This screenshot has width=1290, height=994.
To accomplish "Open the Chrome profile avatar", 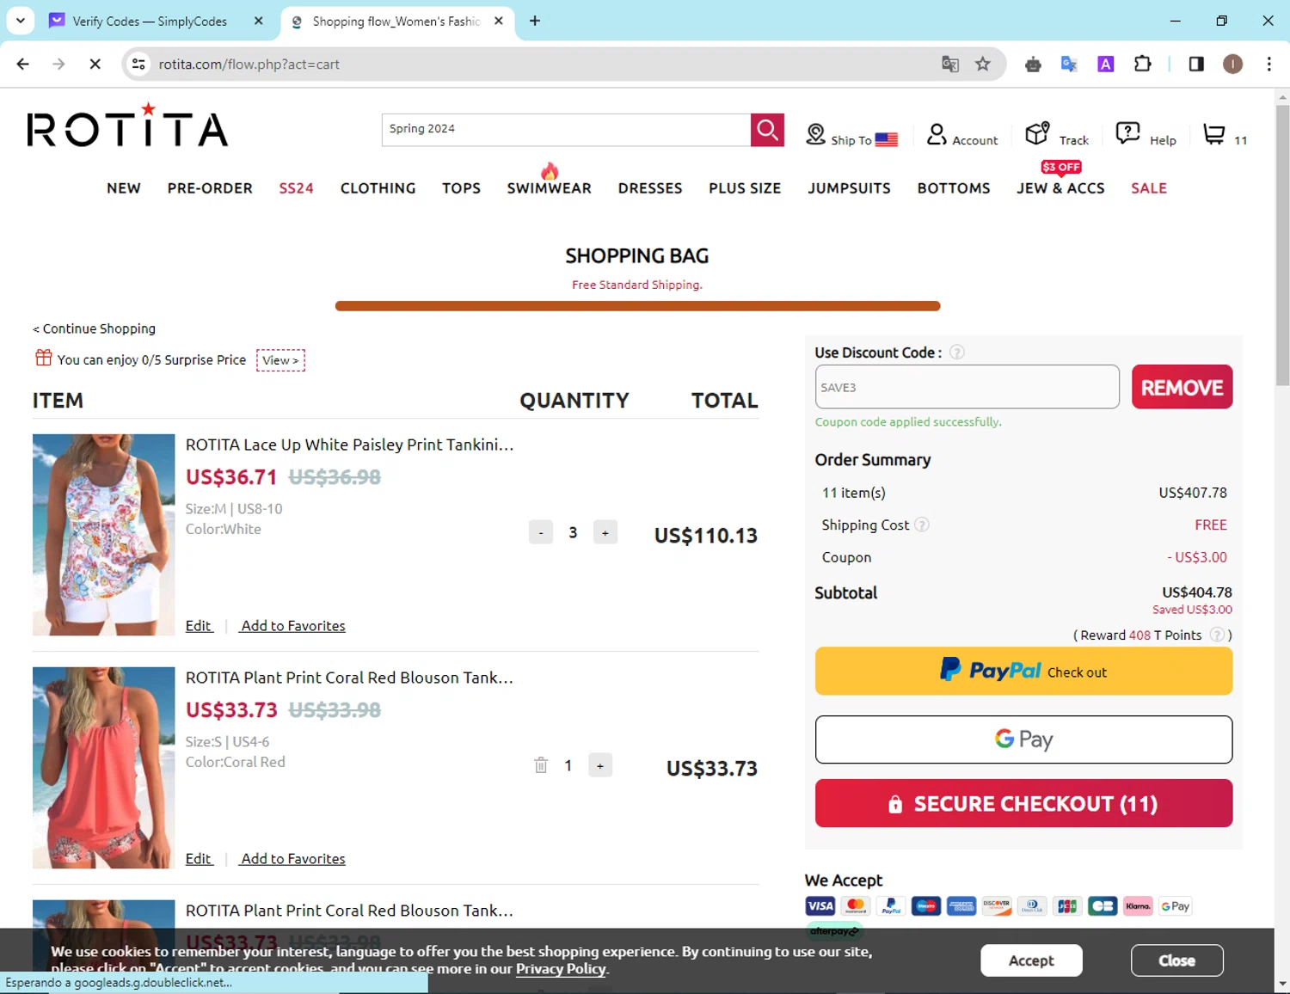I will click(1232, 64).
